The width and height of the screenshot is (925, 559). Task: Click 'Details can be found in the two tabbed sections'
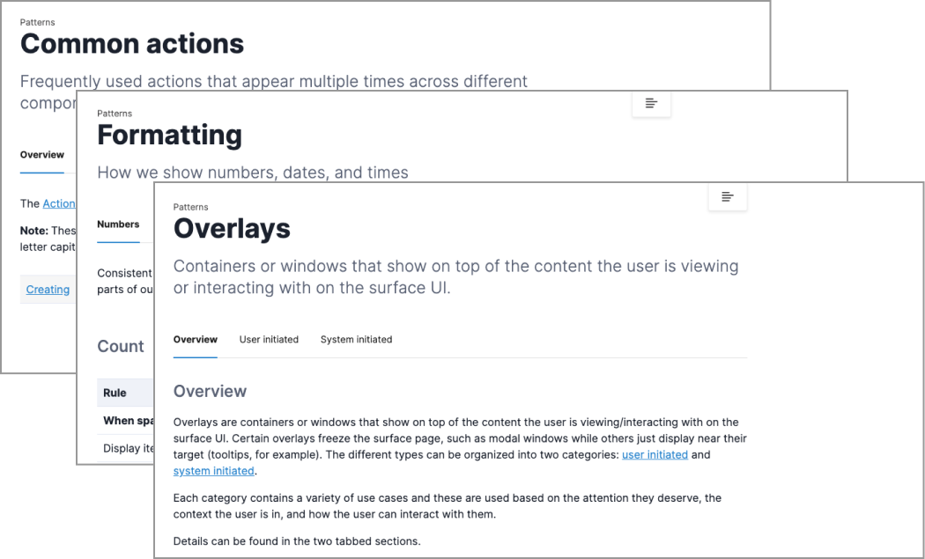(x=297, y=541)
